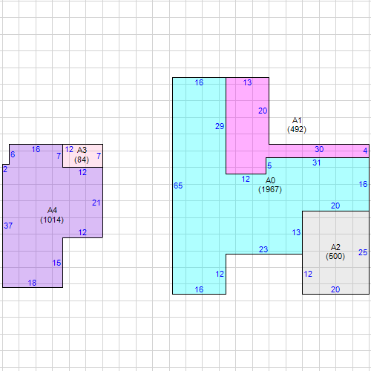The width and height of the screenshot is (371, 371).
Task: Select the dimension value 18 at purple bottom
Action: point(32,283)
